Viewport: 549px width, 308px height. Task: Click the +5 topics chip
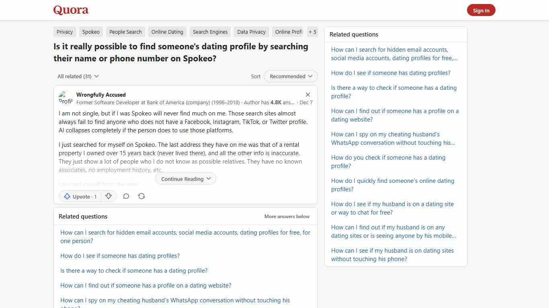pyautogui.click(x=312, y=32)
